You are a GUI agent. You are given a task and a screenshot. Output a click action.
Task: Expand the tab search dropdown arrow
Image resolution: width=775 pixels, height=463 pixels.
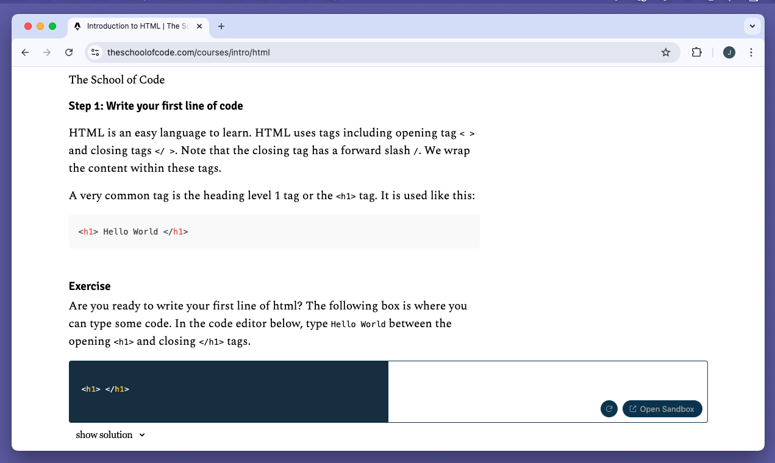(752, 26)
